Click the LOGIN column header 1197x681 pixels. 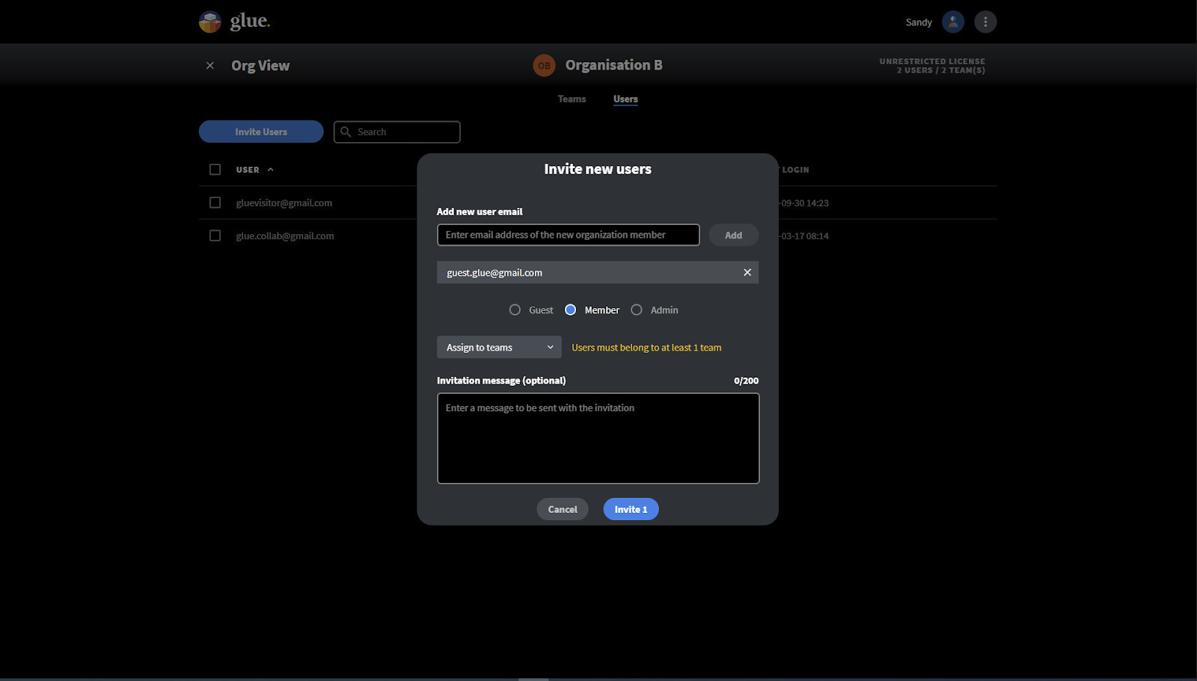(x=795, y=170)
